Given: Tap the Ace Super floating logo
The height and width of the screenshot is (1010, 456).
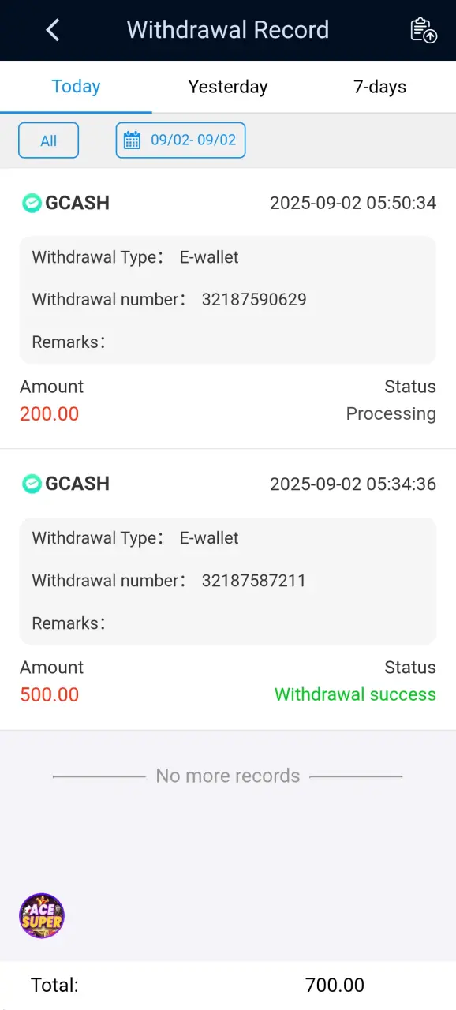Looking at the screenshot, I should pyautogui.click(x=42, y=916).
